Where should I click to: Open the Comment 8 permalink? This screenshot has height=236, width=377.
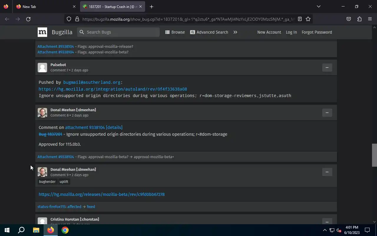59,115
